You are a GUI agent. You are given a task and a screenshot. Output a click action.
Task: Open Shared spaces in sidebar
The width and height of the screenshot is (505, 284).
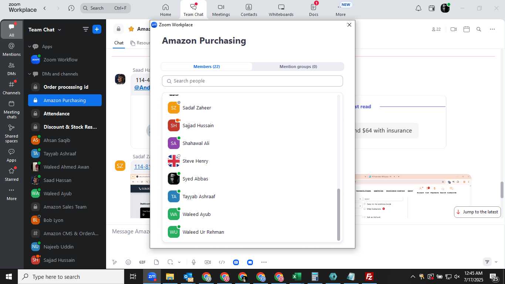coord(11,133)
